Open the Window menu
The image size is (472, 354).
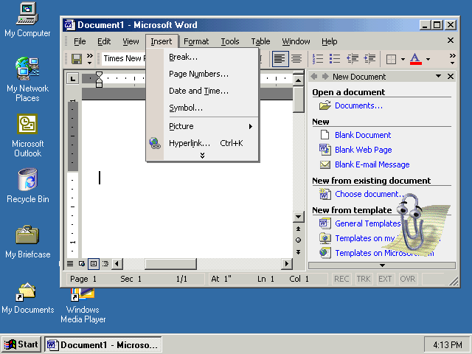coord(296,41)
